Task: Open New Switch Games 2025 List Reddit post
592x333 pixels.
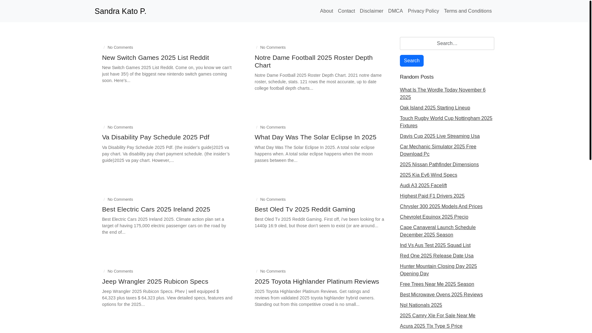Action: tap(155, 58)
